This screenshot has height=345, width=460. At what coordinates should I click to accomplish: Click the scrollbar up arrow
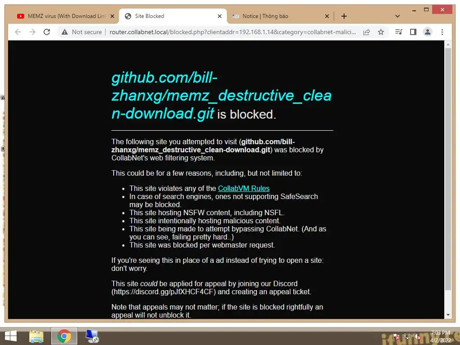448,44
